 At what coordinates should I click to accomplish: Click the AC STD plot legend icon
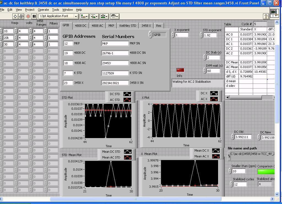coord(127,100)
